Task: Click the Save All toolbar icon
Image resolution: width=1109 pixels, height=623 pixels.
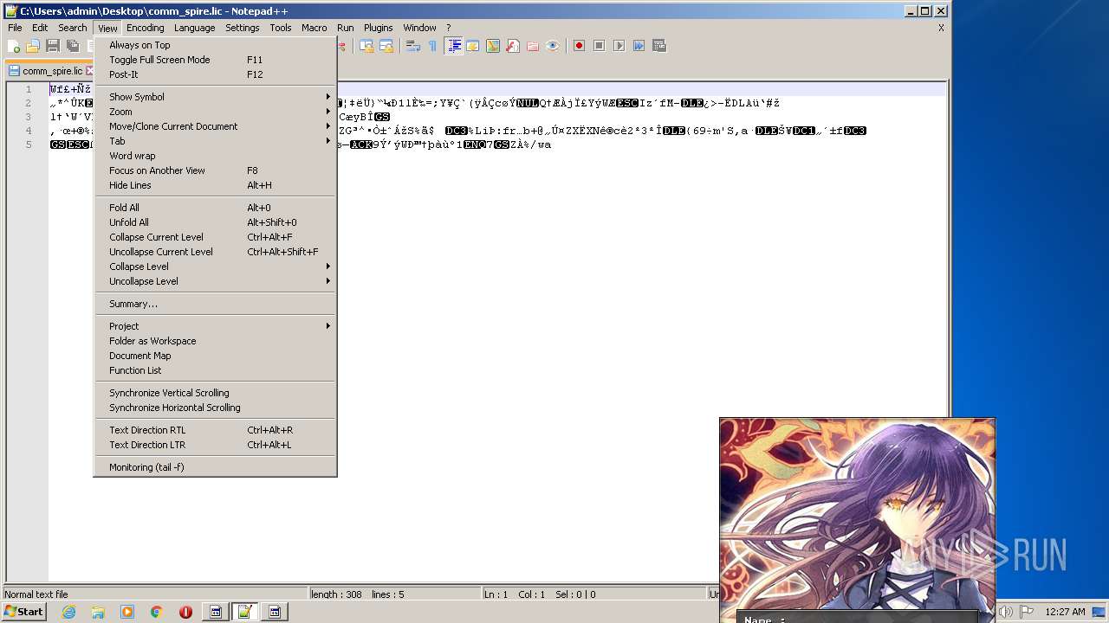Action: (x=73, y=46)
